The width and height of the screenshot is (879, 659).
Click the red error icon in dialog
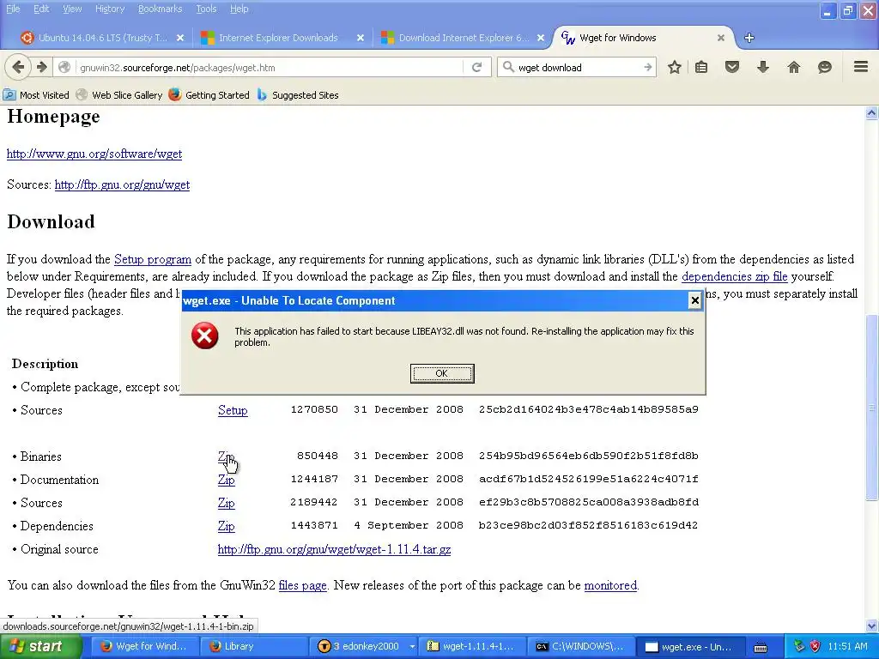(204, 336)
